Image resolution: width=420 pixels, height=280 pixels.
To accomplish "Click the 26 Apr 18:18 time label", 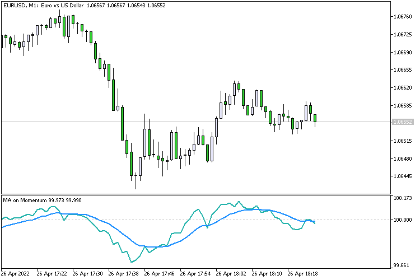I will pos(302,274).
